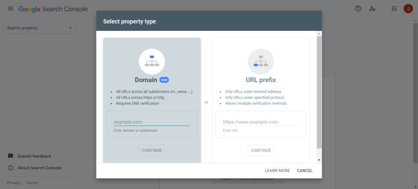Click the LEARN MORE button

(x=277, y=171)
